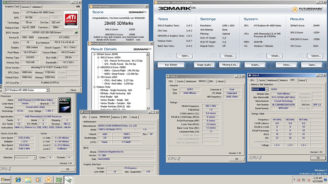Viewport: 328px width, 184px height.
Task: Click the Change... settings button
Action: coord(229,56)
